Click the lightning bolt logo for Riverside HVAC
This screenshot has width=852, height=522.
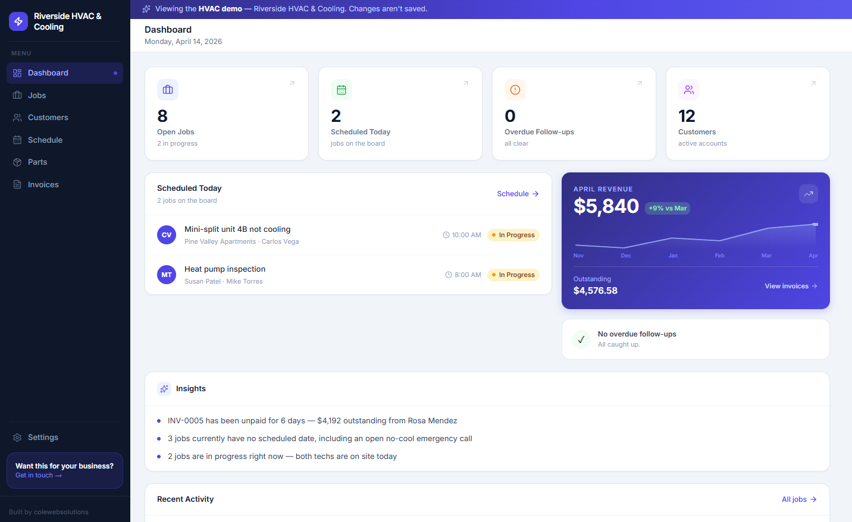point(18,21)
